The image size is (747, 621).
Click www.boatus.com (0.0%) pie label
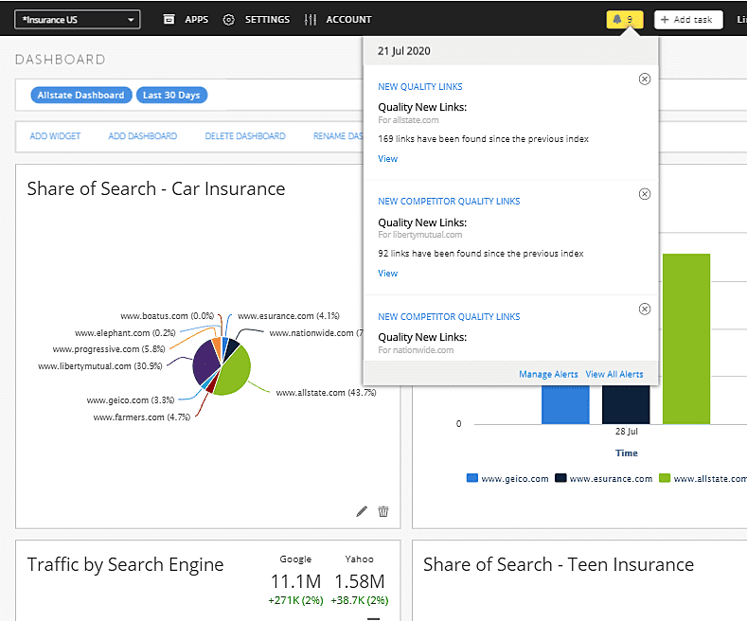point(168,316)
